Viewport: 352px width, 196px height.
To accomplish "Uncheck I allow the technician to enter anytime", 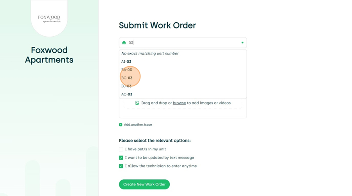I will tap(121, 166).
